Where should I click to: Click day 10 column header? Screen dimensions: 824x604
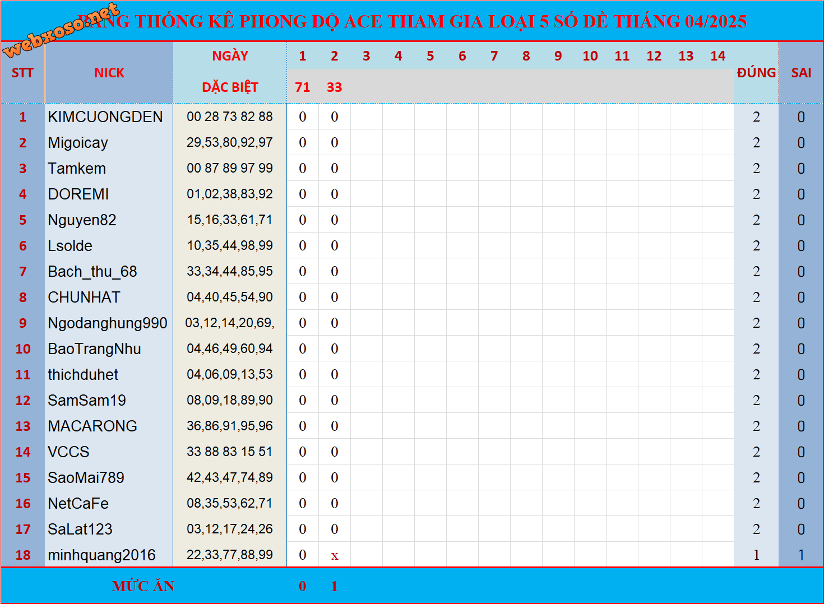coord(590,56)
